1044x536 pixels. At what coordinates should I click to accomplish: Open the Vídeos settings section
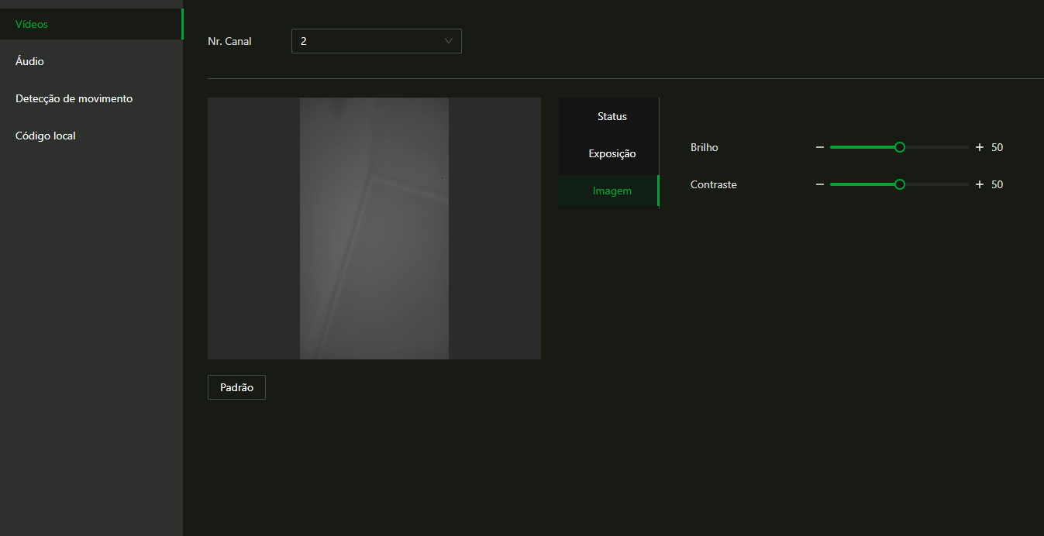pos(91,24)
